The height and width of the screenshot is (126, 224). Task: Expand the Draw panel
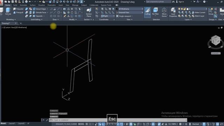click(x=56, y=20)
